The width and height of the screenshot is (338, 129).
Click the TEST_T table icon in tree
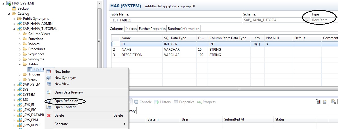point(30,69)
